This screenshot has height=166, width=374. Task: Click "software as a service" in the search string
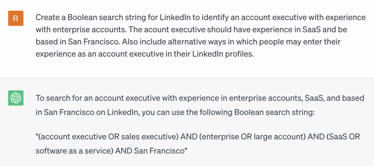coord(74,151)
